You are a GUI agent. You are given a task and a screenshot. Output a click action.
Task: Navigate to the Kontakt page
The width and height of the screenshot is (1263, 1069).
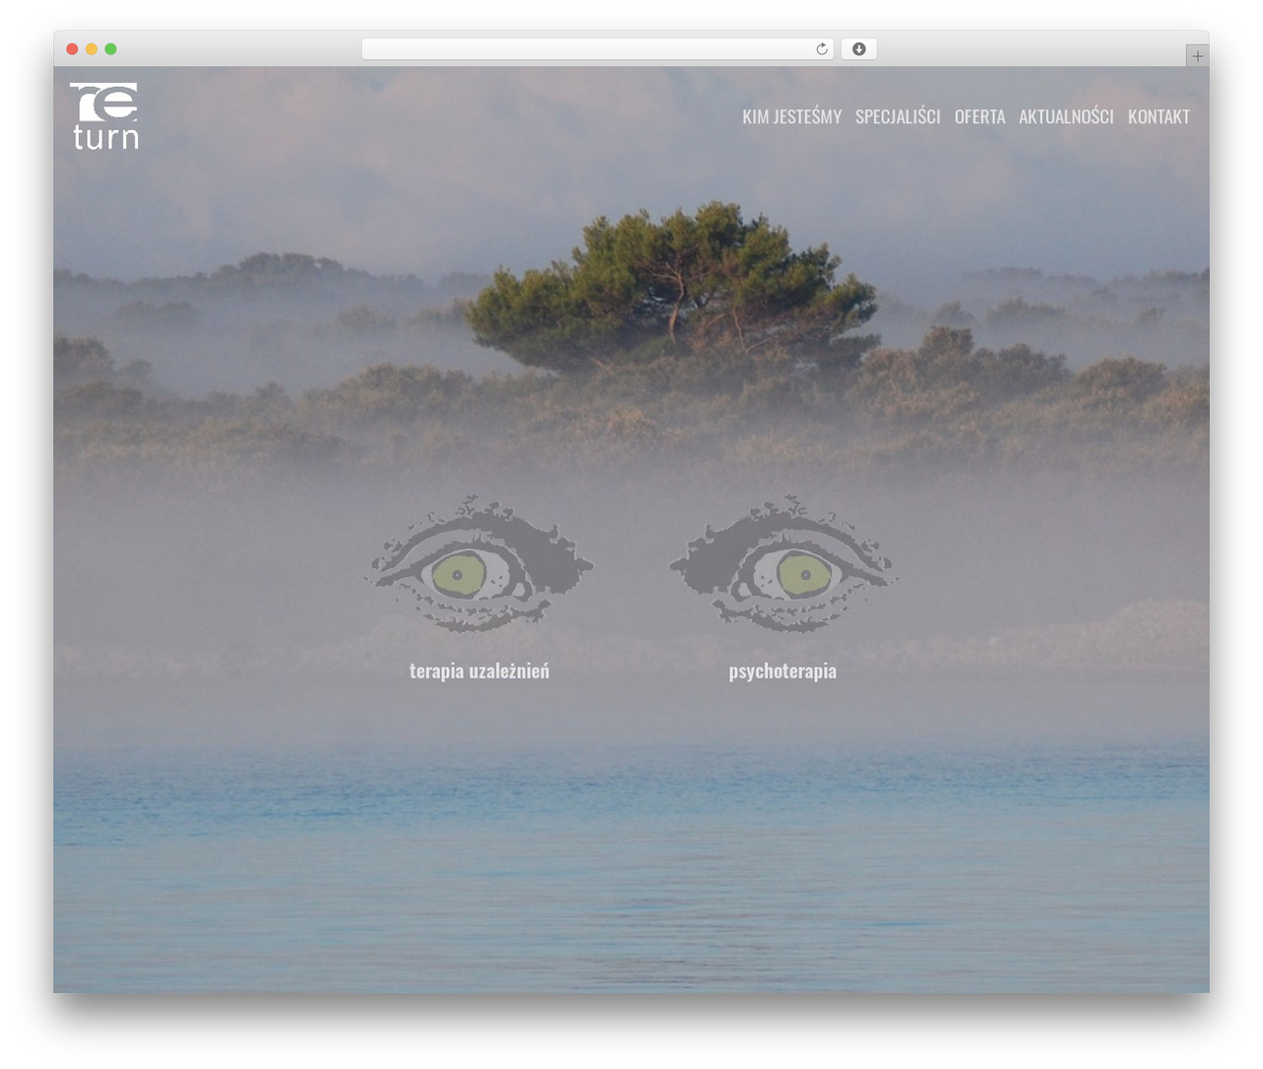(x=1158, y=116)
